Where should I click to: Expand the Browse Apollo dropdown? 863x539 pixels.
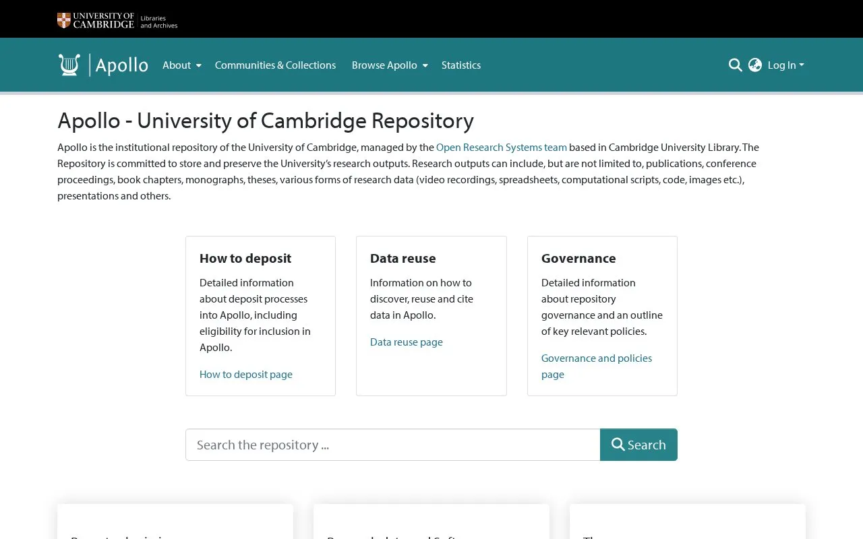tap(390, 65)
